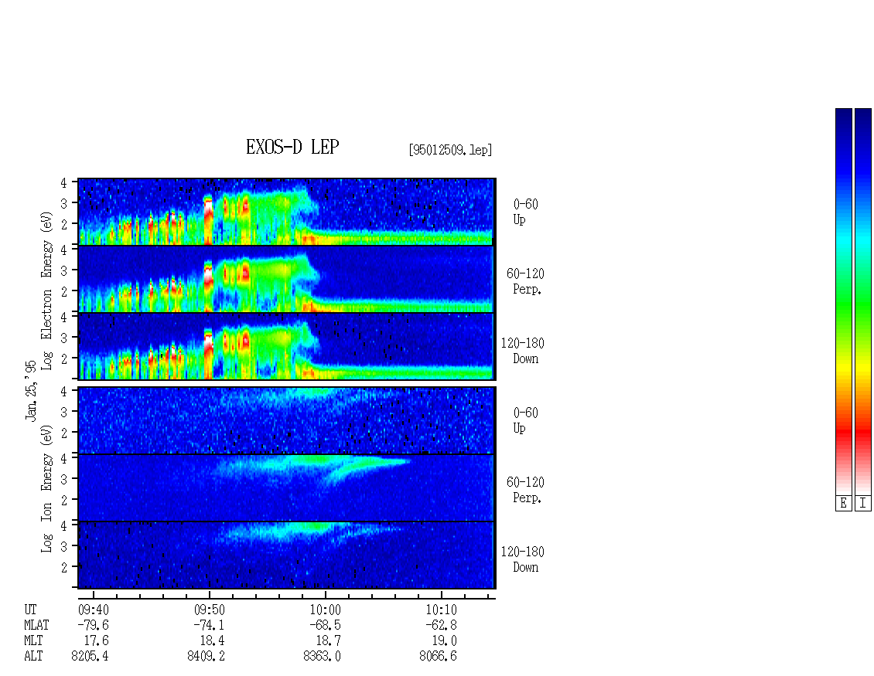Click the [95012509.lep] file name label
The height and width of the screenshot is (676, 874).
(450, 150)
